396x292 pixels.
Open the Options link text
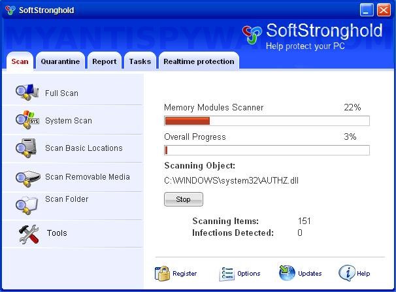pos(249,274)
